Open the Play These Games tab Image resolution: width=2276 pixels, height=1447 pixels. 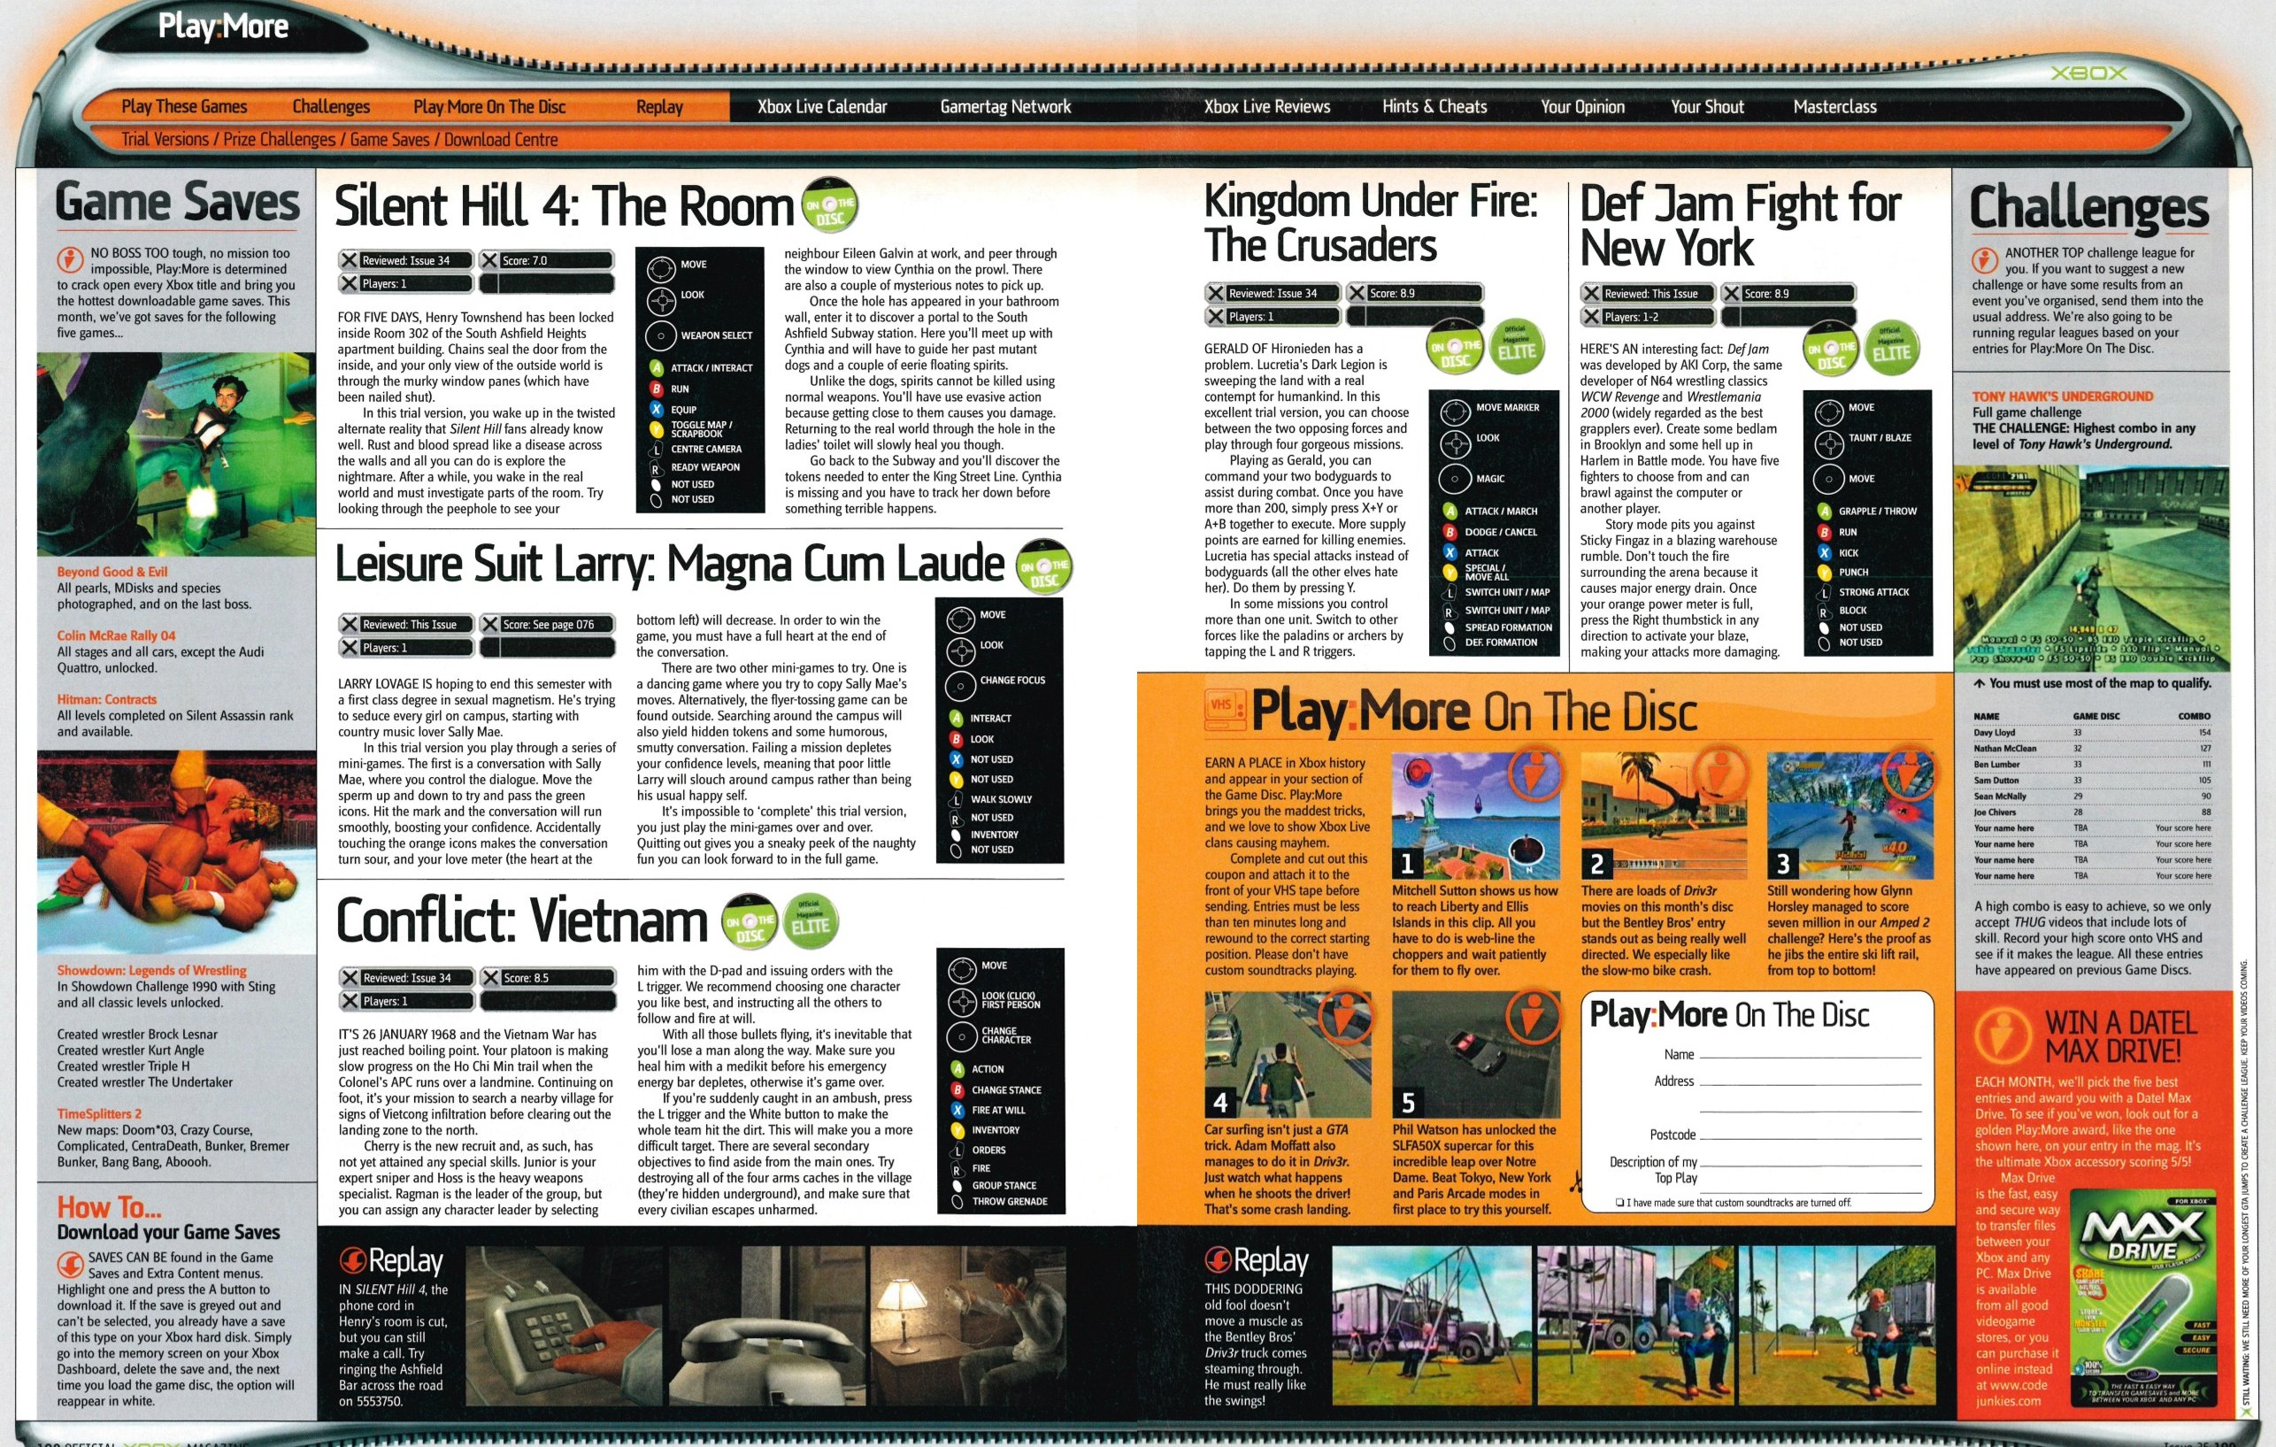pyautogui.click(x=183, y=107)
